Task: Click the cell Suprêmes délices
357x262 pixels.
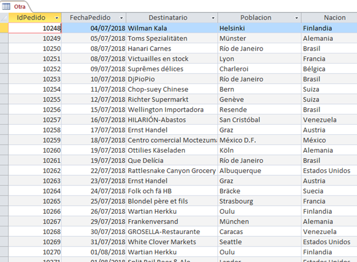Action: (172, 69)
